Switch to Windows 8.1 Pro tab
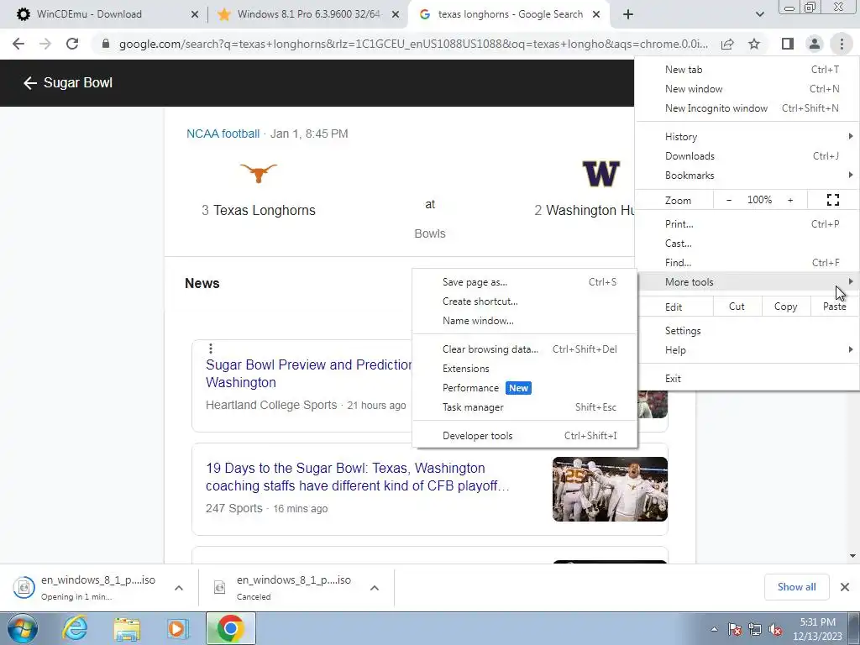860x645 pixels. coord(308,14)
